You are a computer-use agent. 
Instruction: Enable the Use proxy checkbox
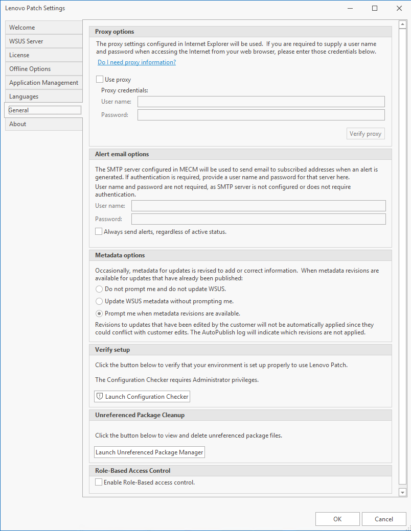(x=100, y=79)
